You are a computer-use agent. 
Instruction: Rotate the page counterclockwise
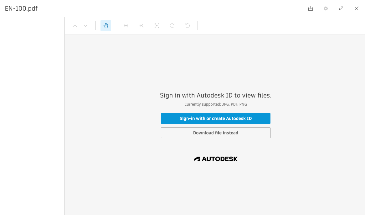(x=188, y=26)
